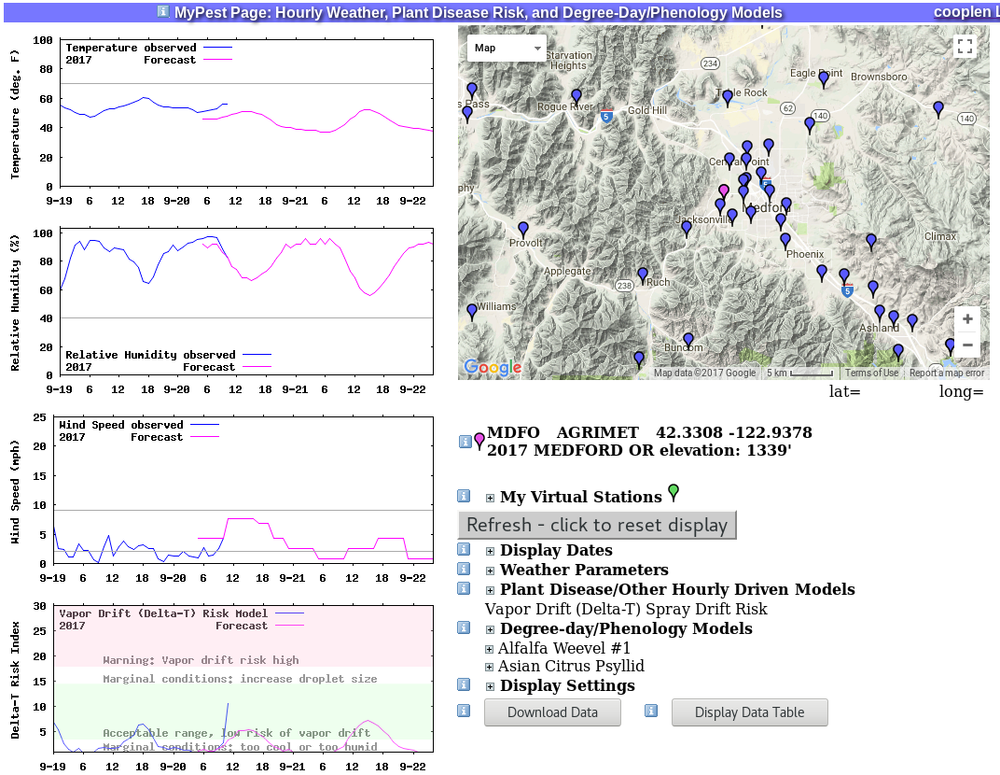
Task: Expand the Degree-day/Phenology Models section
Action: click(490, 630)
